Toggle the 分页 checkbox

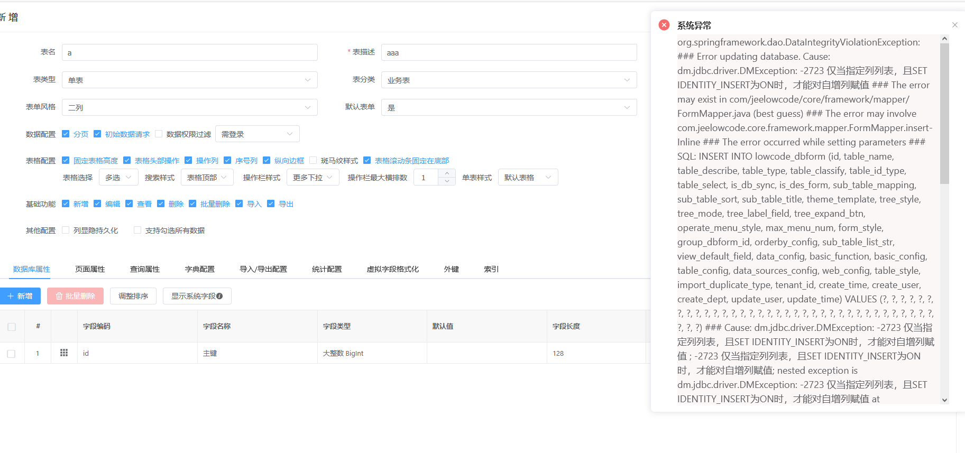coord(66,134)
